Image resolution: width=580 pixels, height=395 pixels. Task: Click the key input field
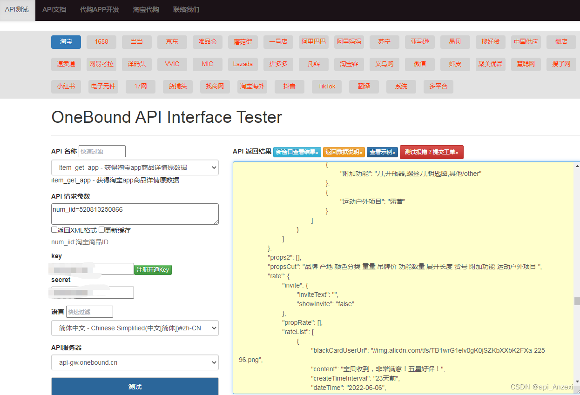point(93,269)
